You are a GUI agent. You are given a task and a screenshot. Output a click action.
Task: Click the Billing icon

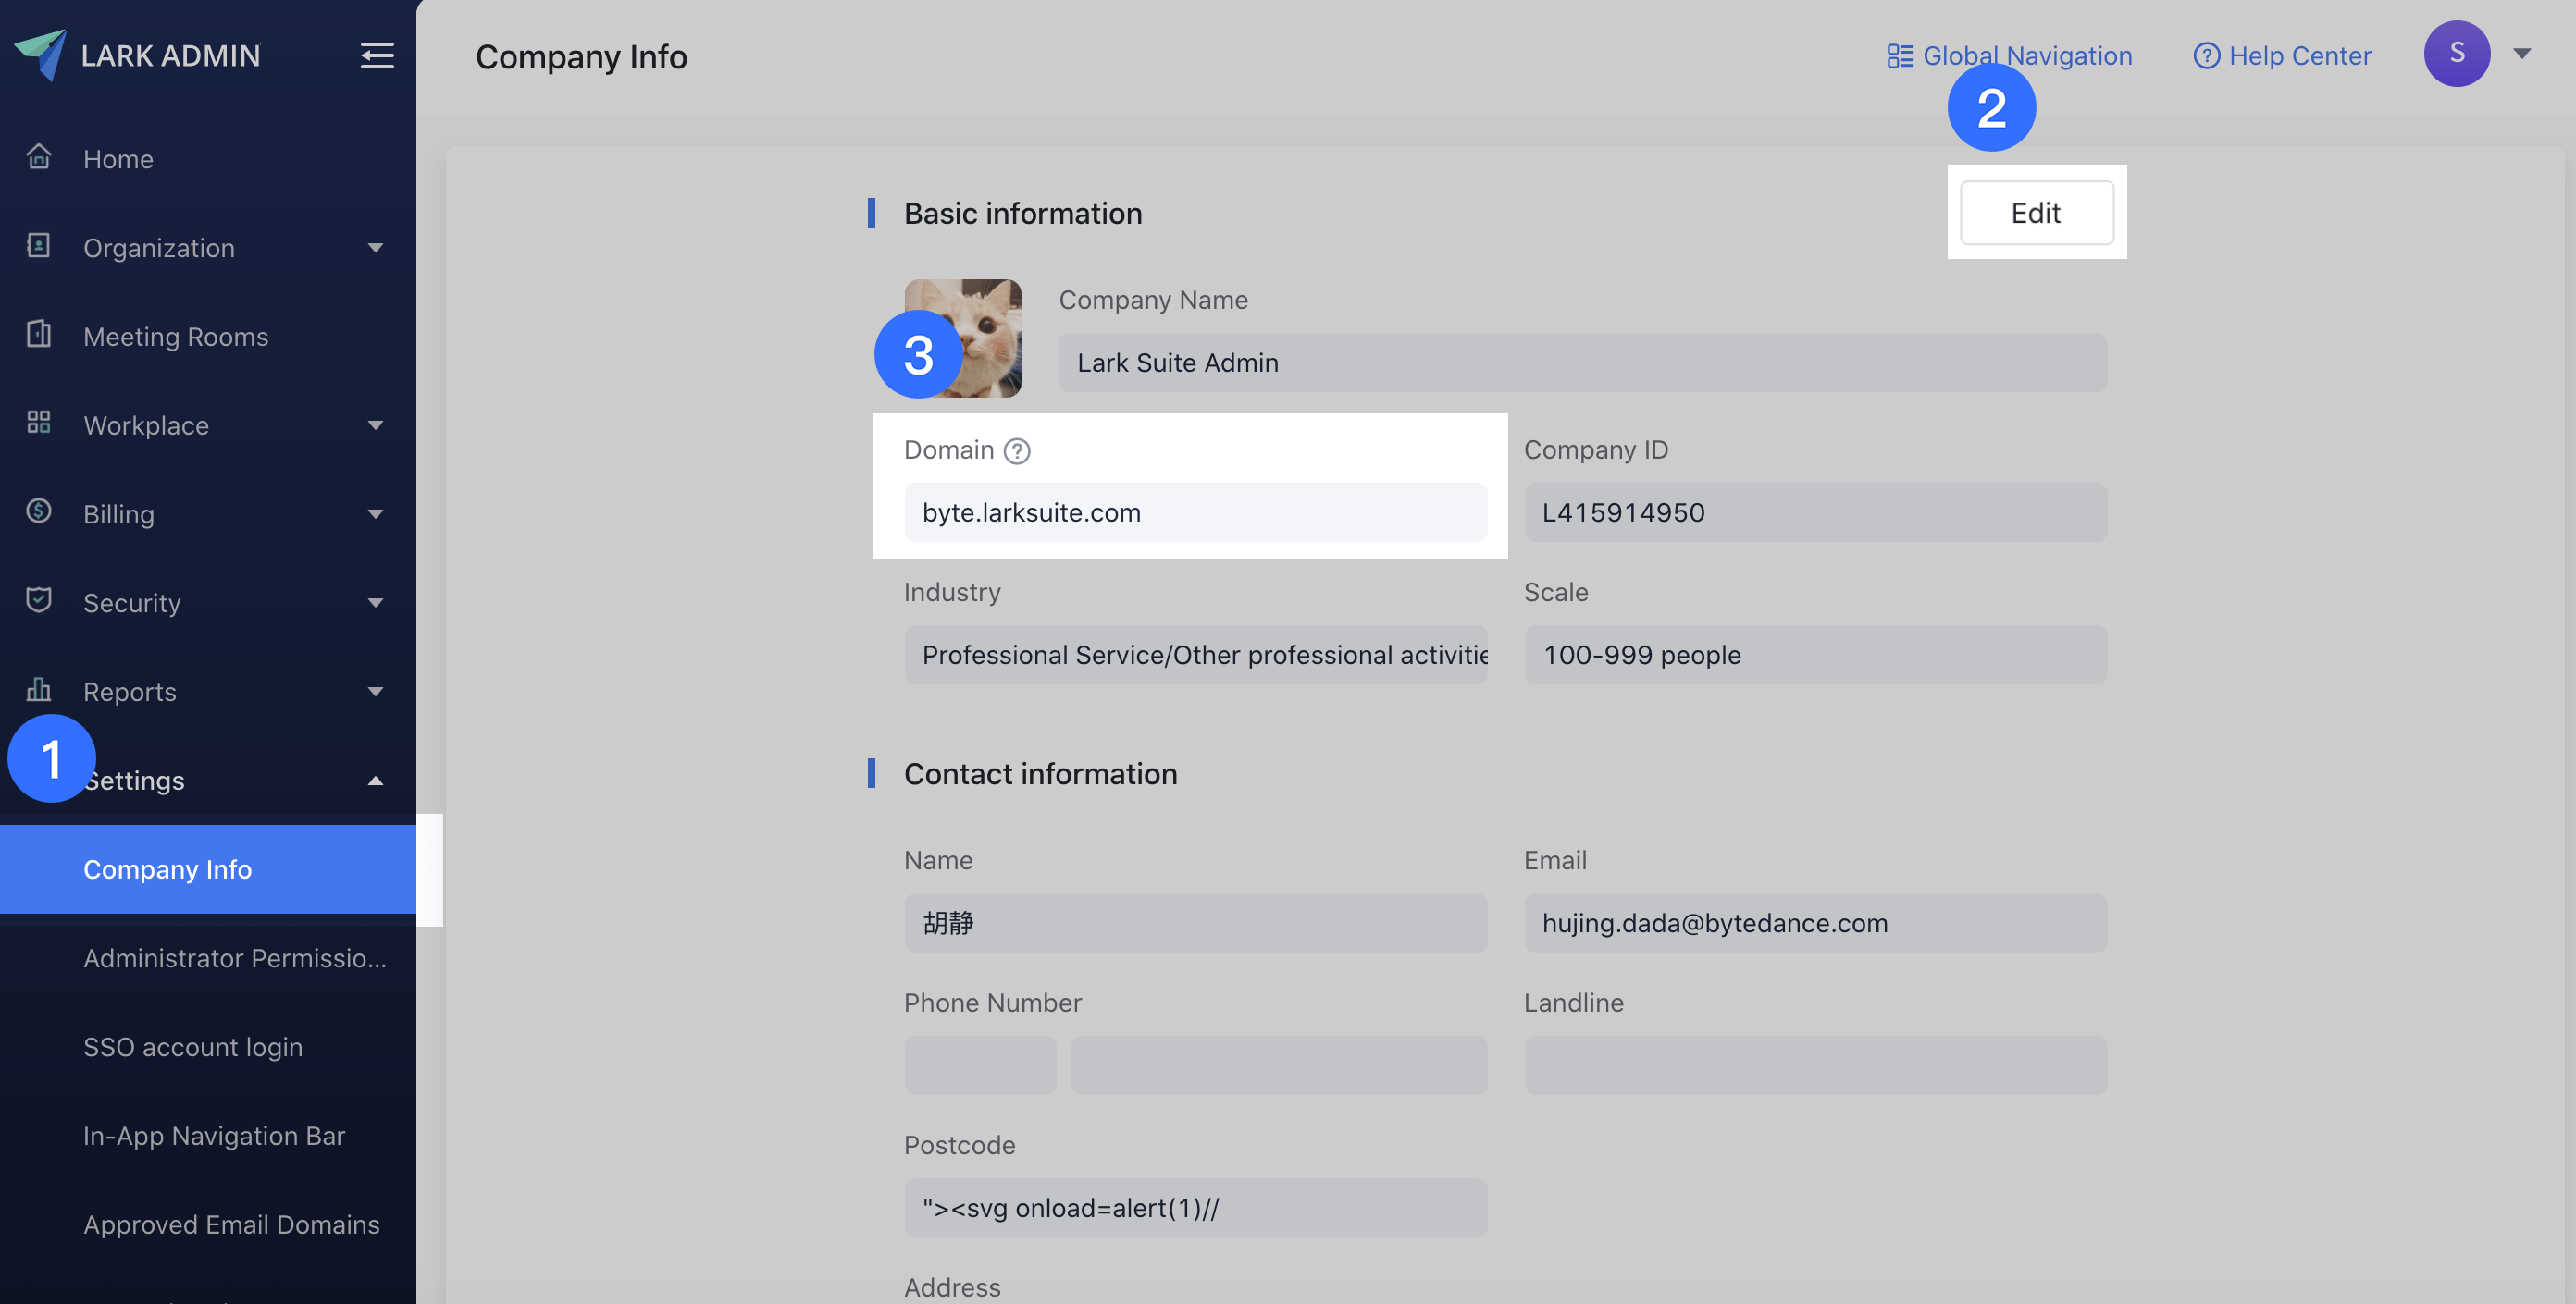(38, 511)
